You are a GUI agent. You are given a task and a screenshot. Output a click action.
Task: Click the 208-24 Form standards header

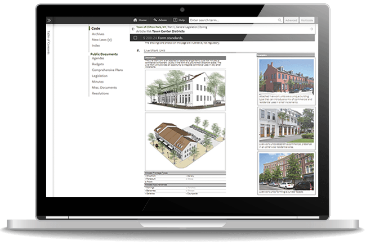click(163, 38)
